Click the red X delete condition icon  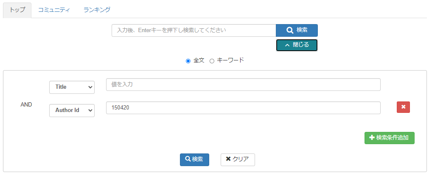[403, 107]
